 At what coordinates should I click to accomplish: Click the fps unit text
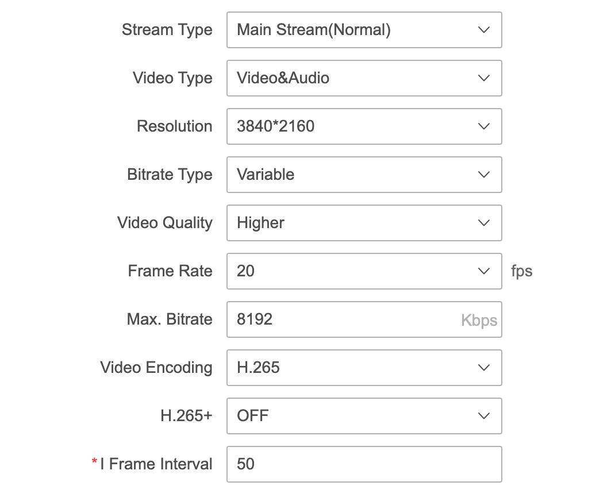(x=521, y=271)
